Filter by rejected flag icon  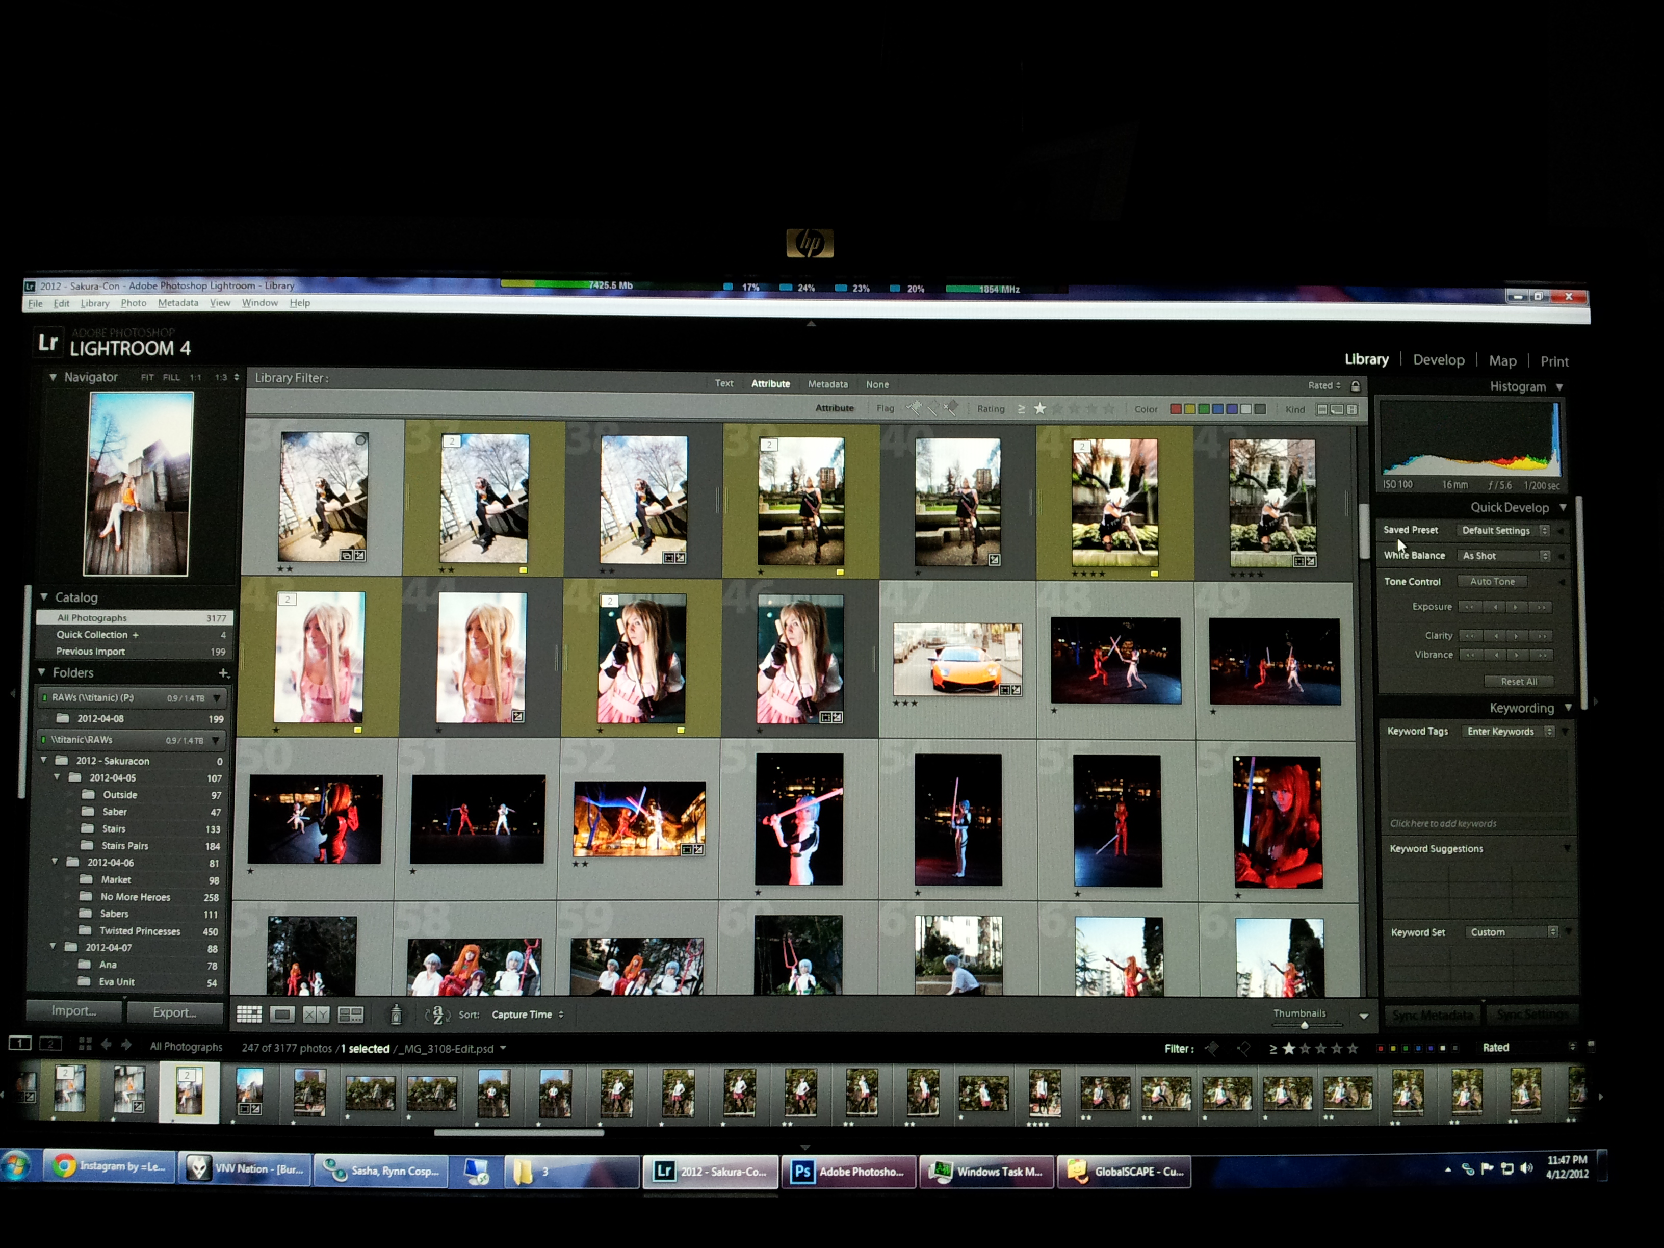[951, 408]
